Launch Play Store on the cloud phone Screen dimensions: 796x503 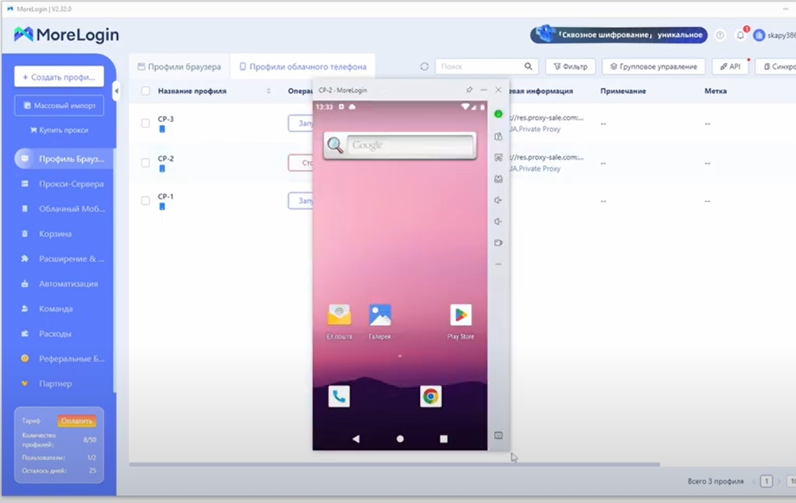pyautogui.click(x=460, y=315)
